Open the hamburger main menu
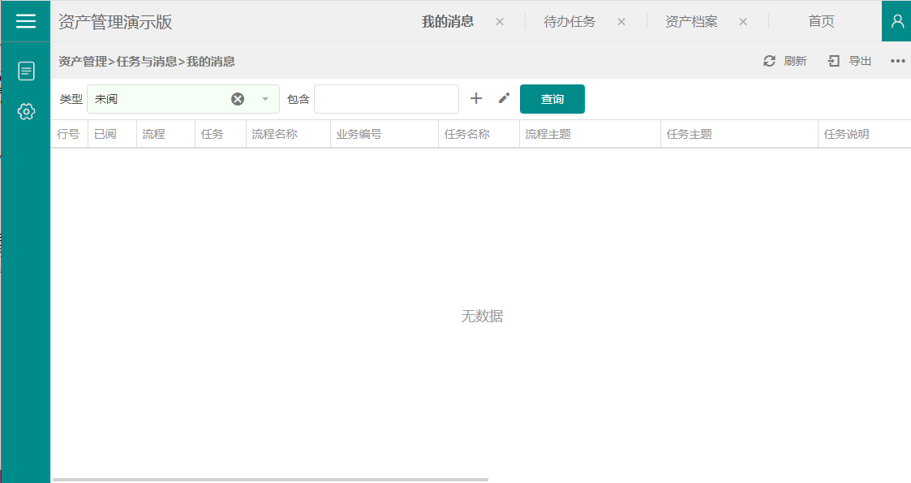This screenshot has width=911, height=483. pos(26,21)
